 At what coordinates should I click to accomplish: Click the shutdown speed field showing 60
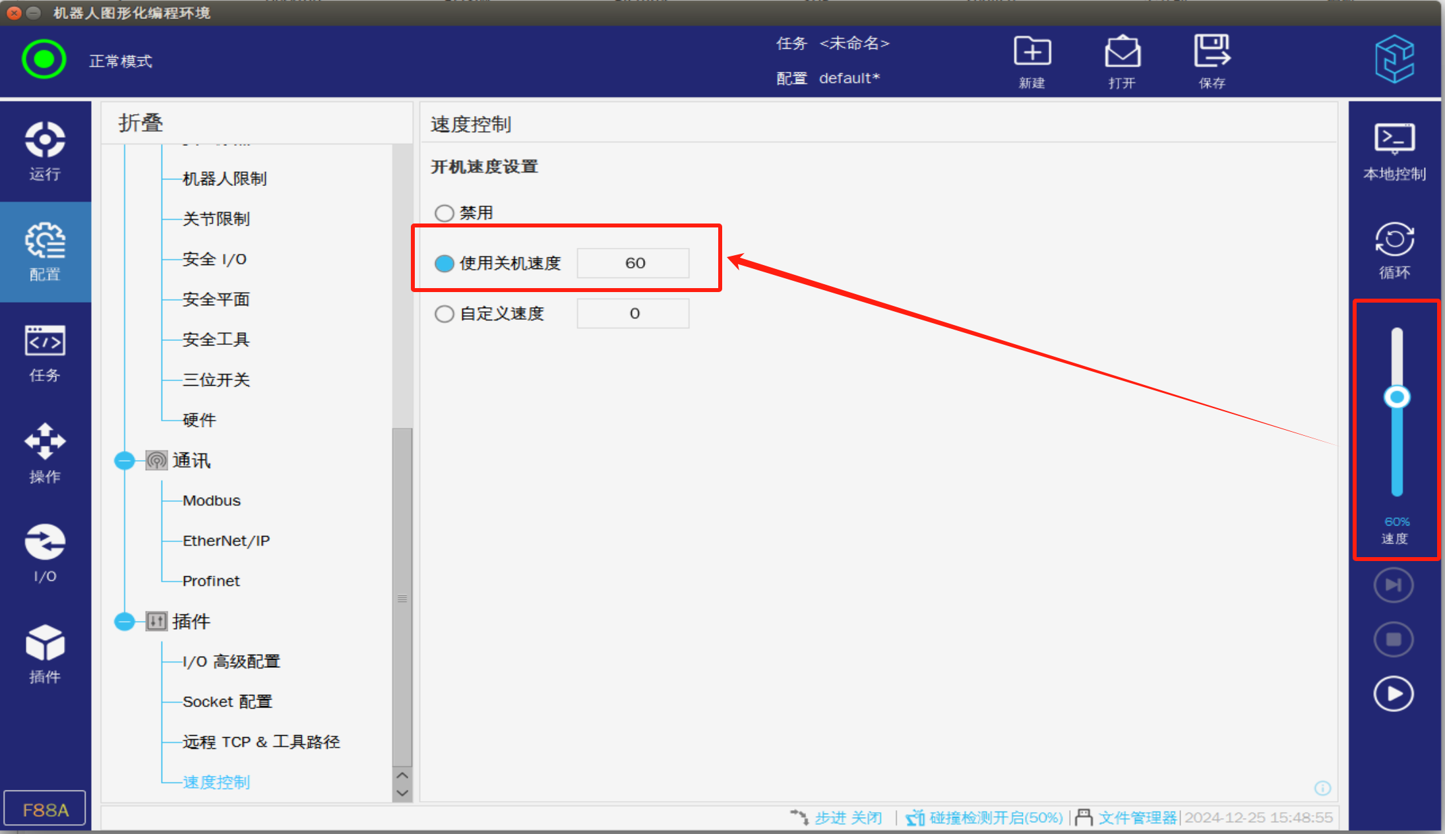pyautogui.click(x=633, y=263)
